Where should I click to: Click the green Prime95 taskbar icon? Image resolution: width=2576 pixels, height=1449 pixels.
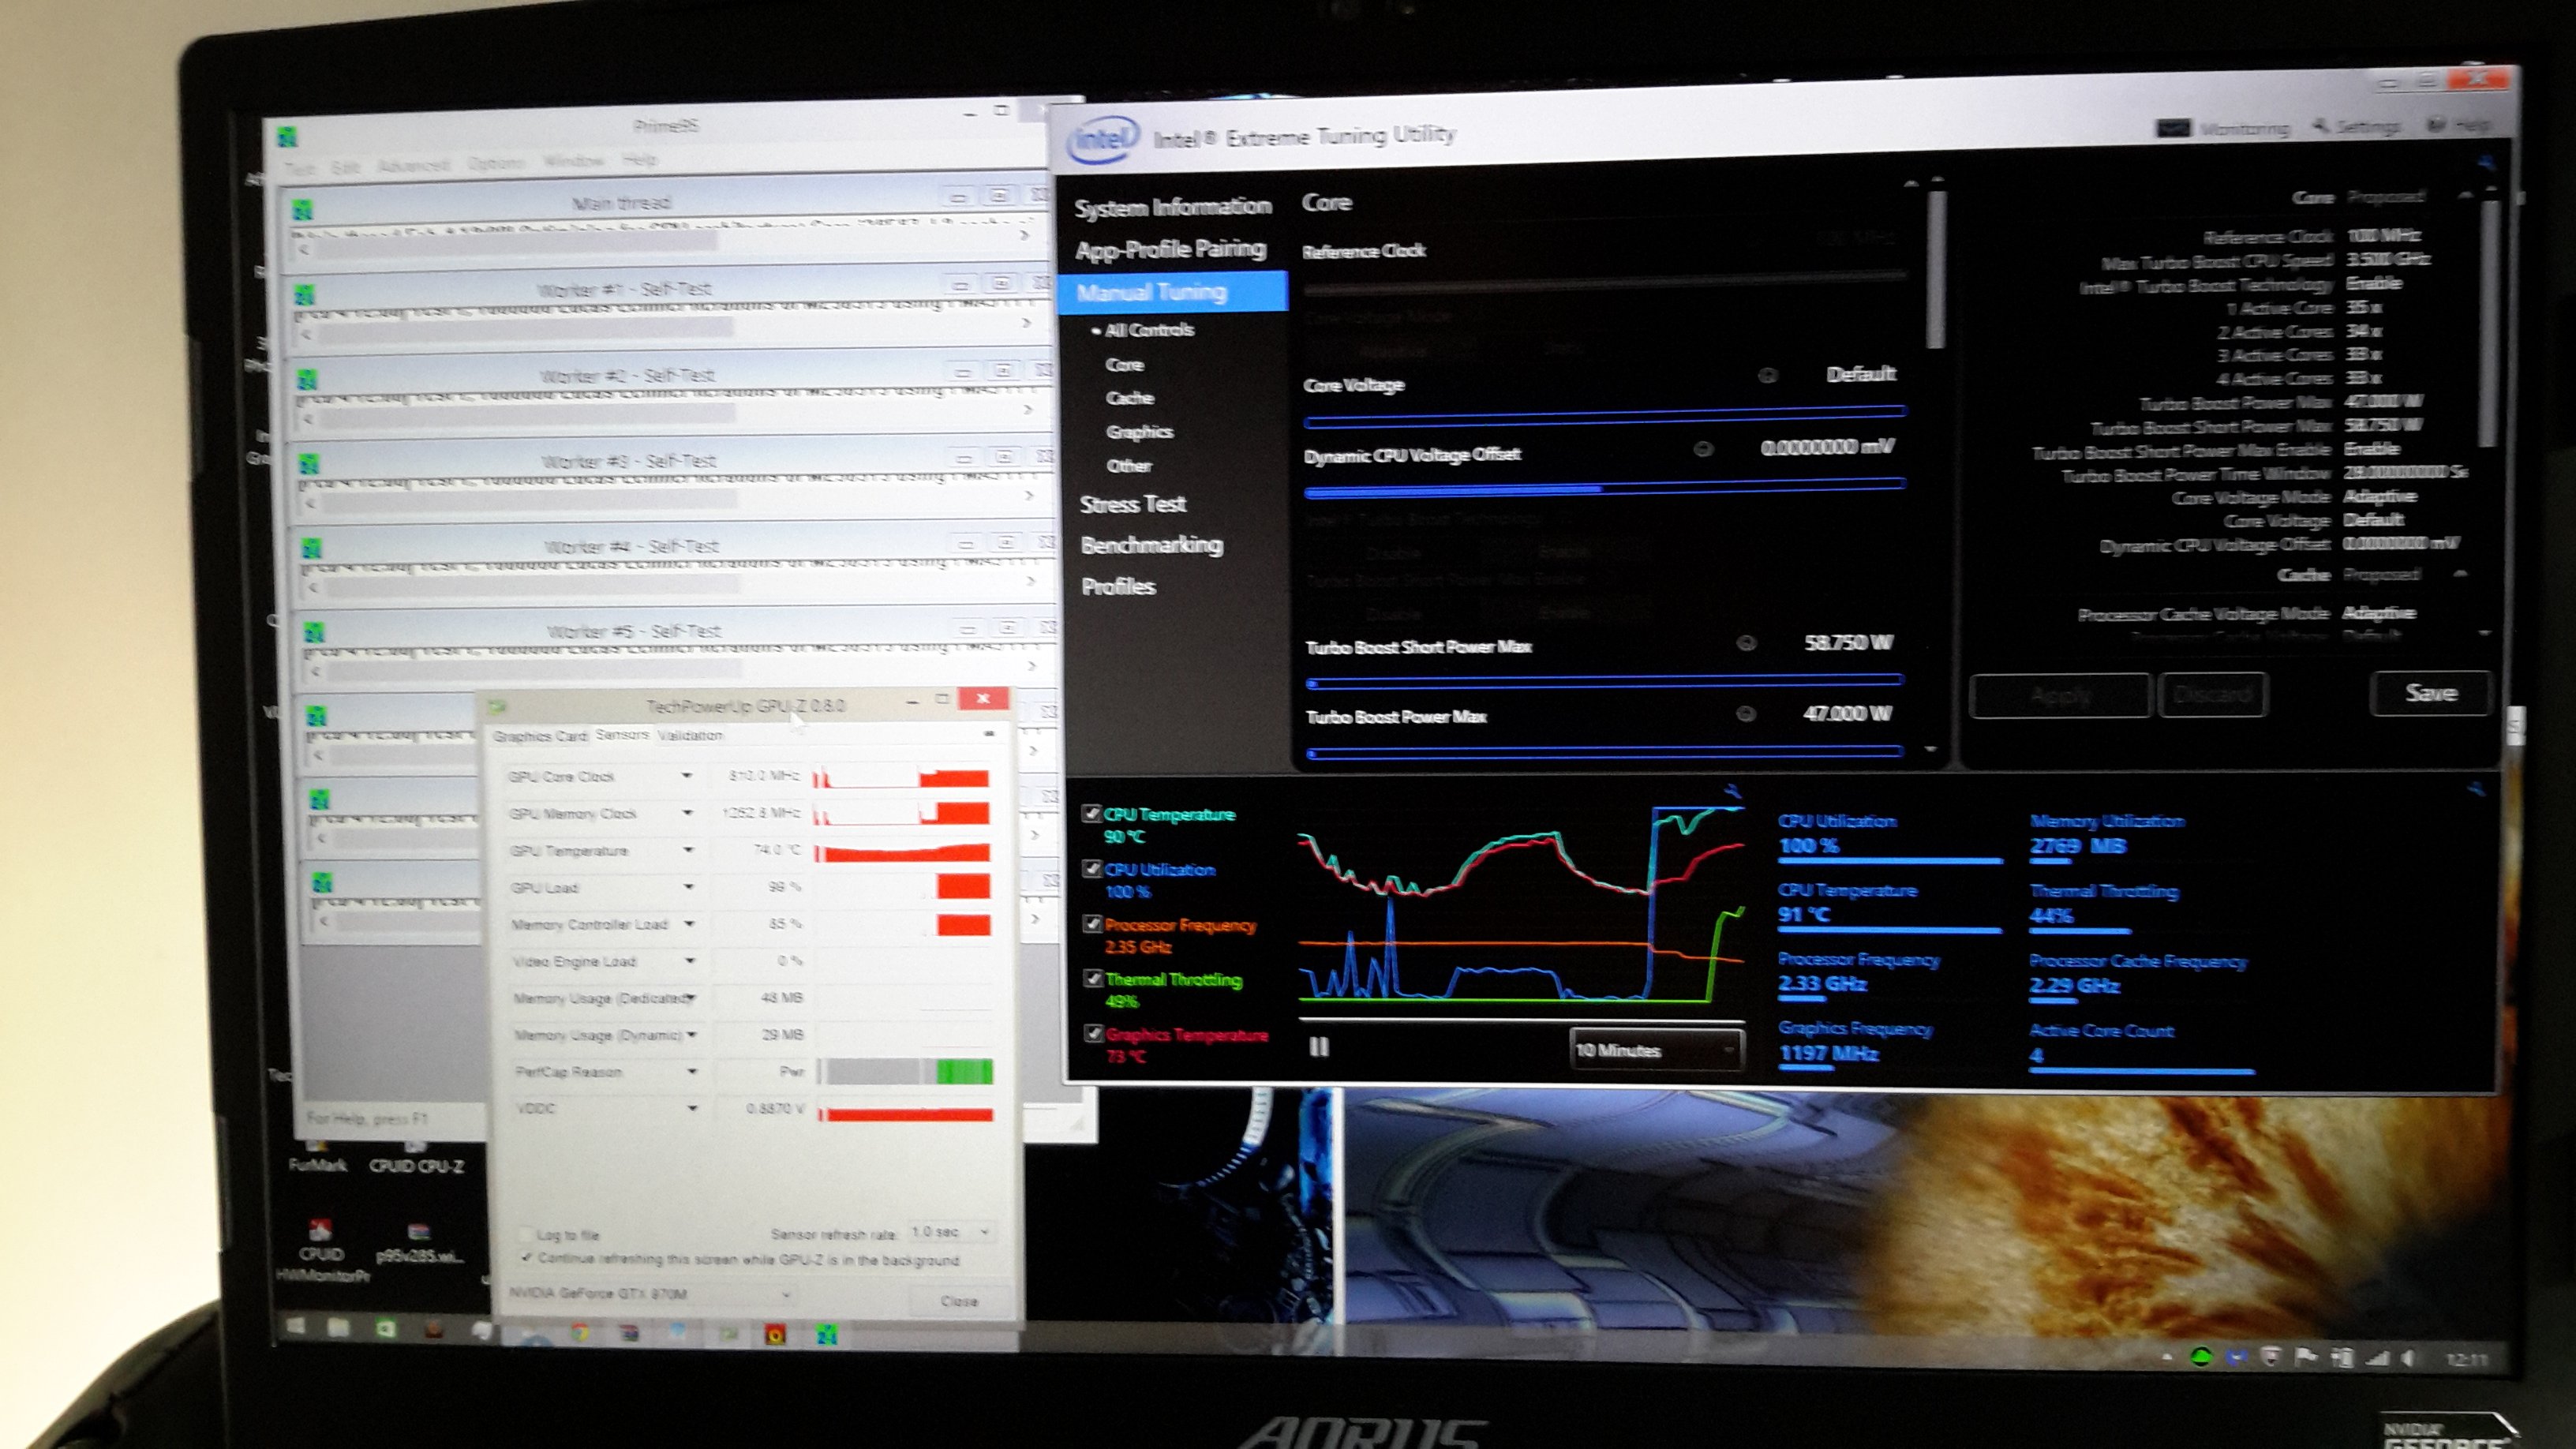coord(826,1334)
